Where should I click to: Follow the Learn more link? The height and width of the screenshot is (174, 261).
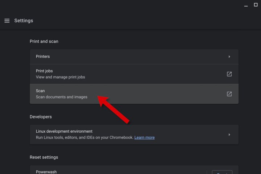pyautogui.click(x=145, y=137)
